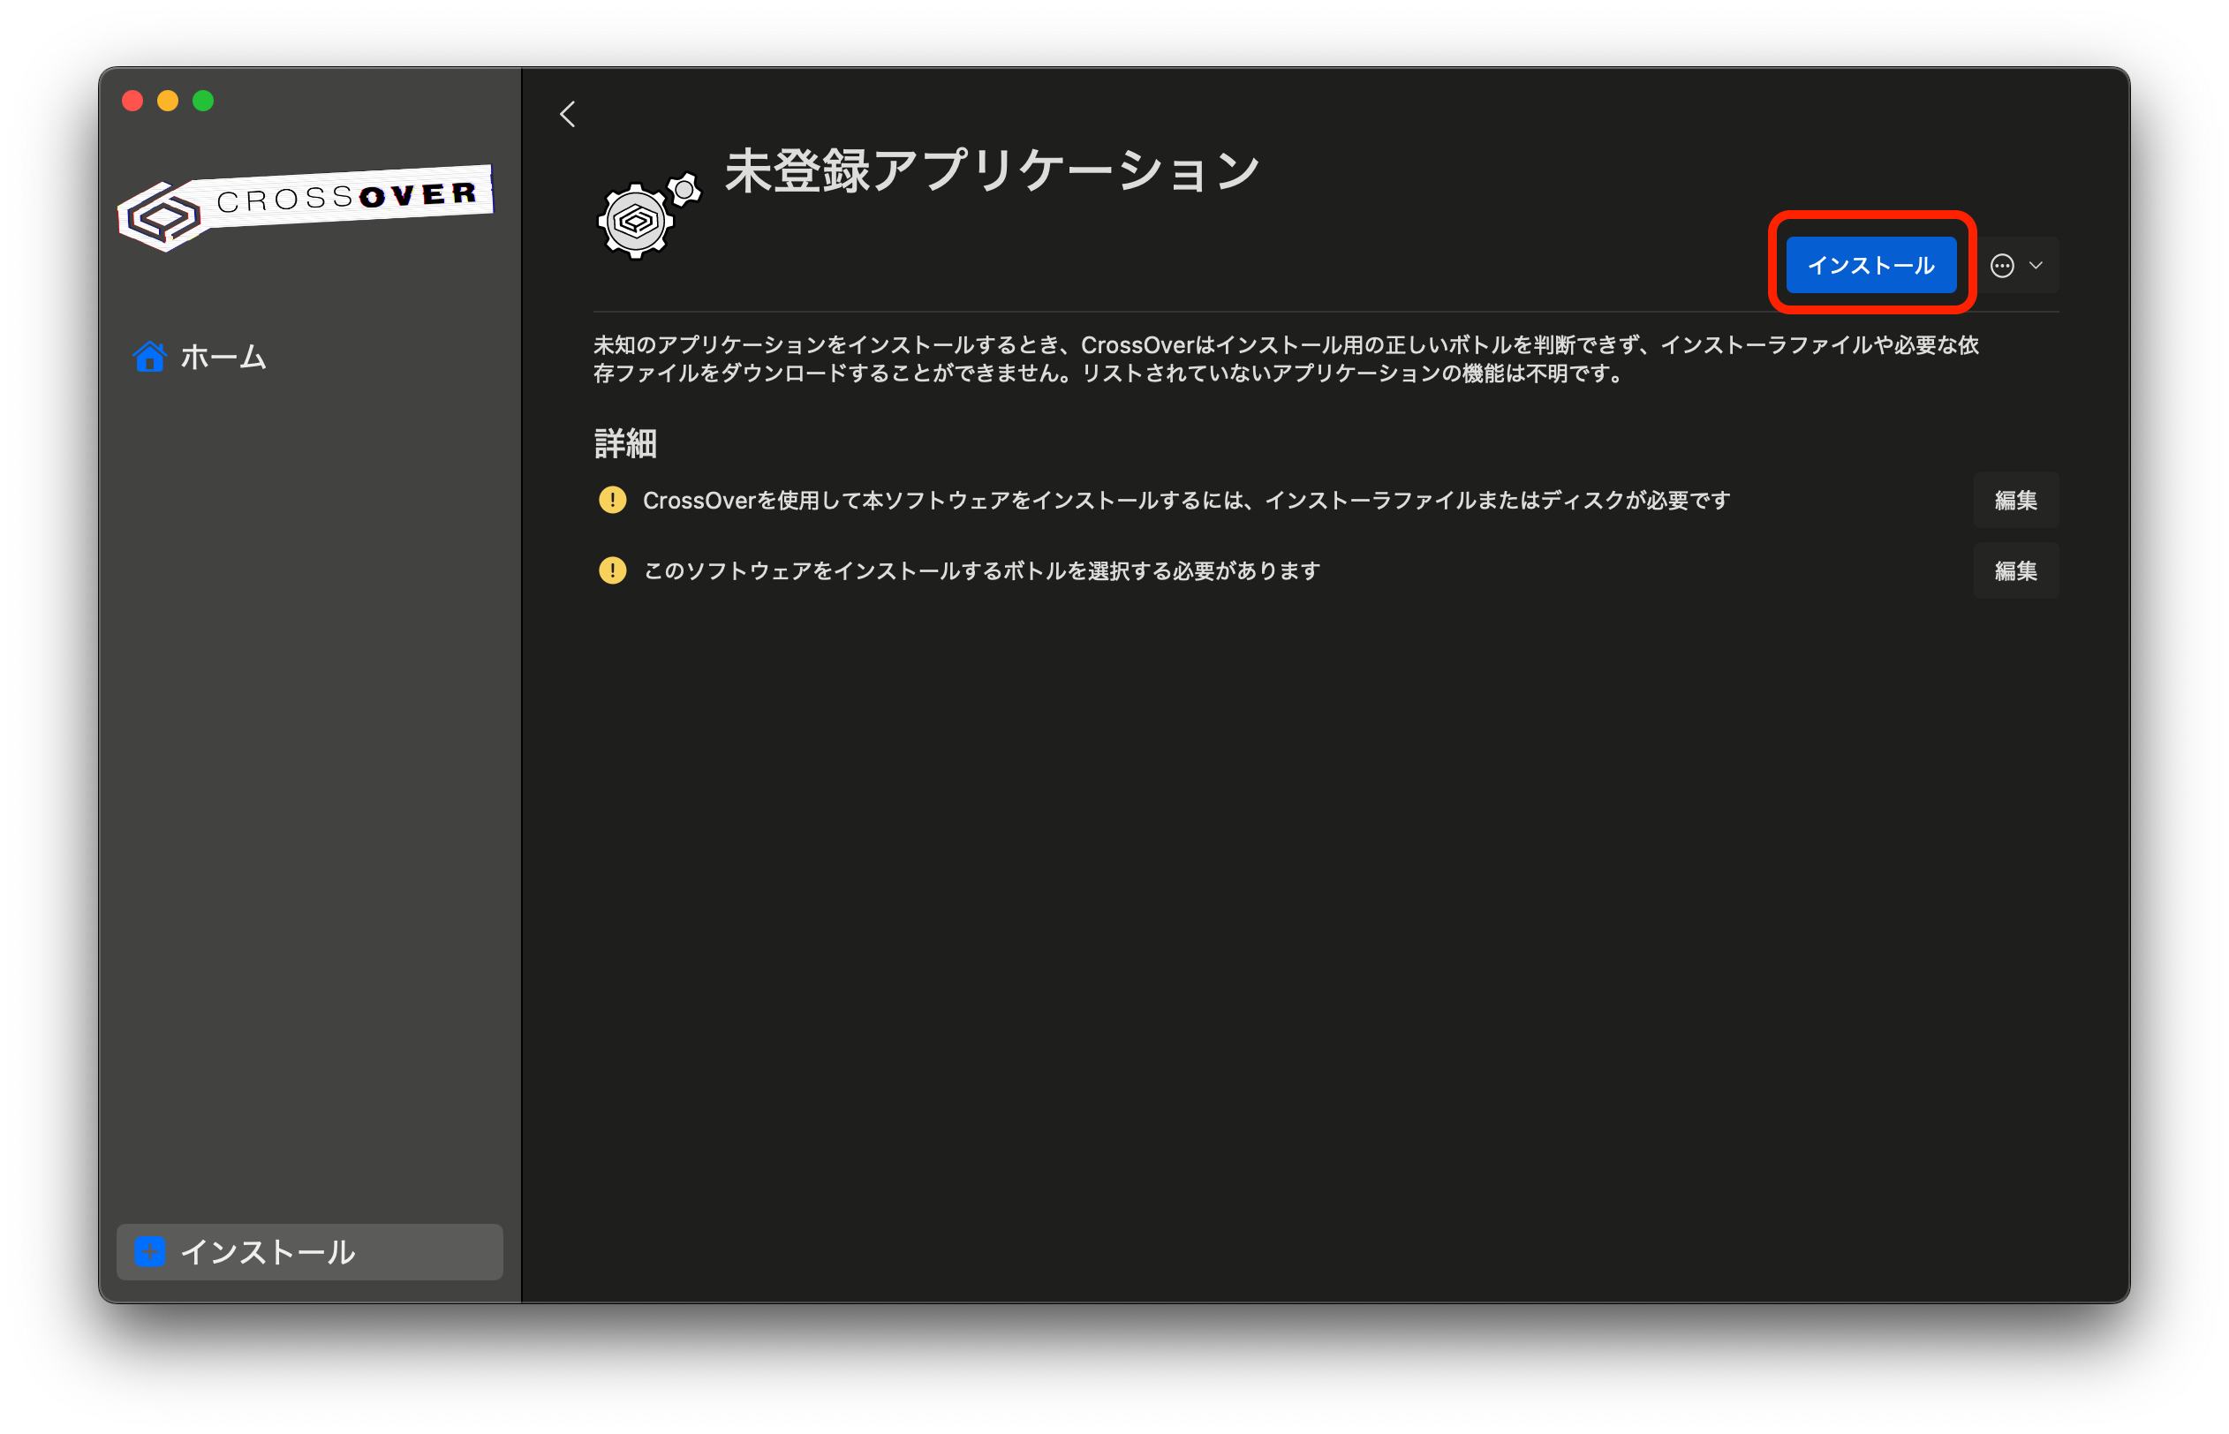Expand the chevron next to the ellipsis button
Viewport: 2229px width, 1434px height.
(x=2036, y=266)
